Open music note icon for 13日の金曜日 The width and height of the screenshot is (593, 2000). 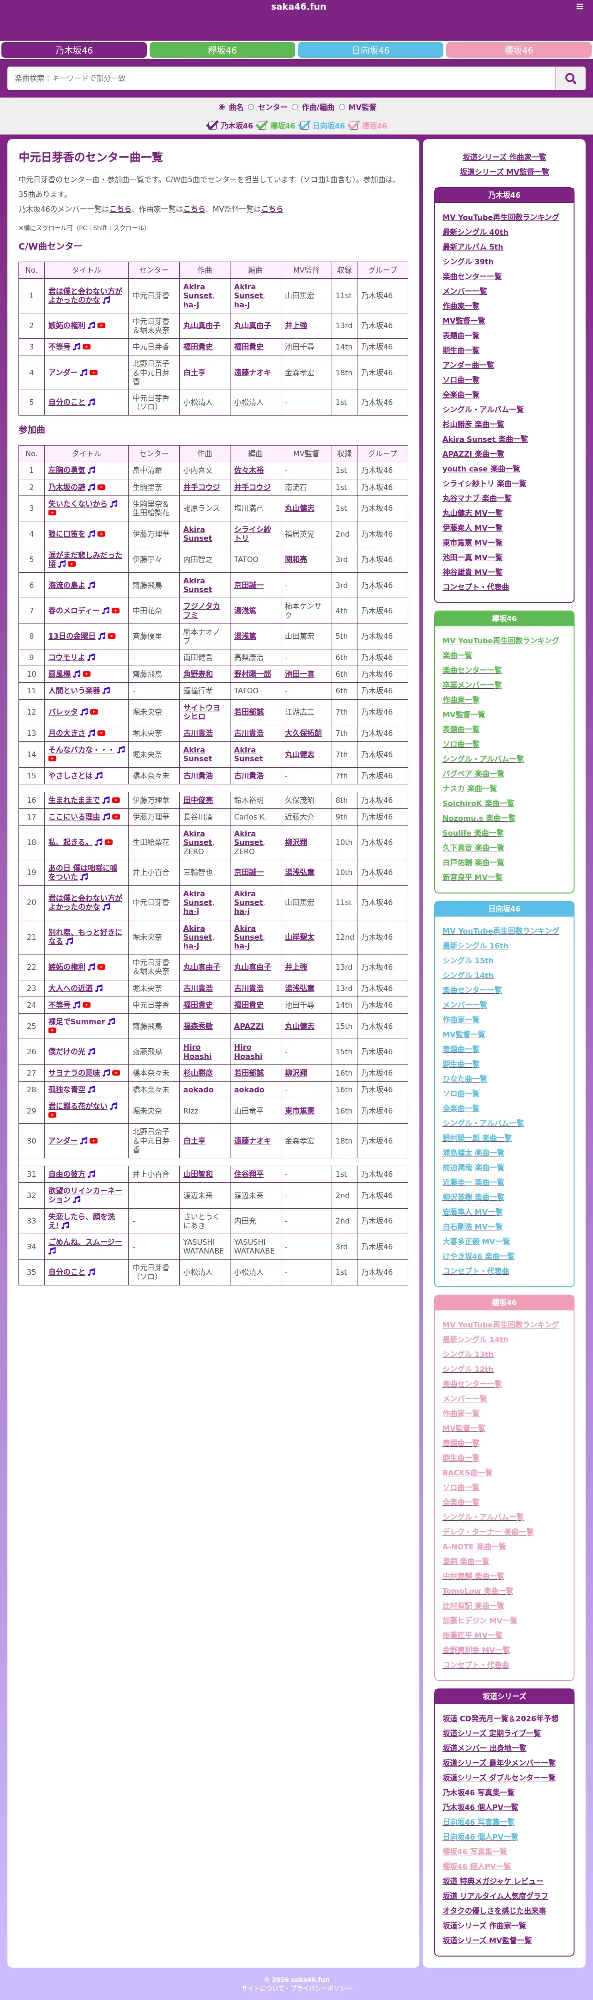tap(102, 636)
